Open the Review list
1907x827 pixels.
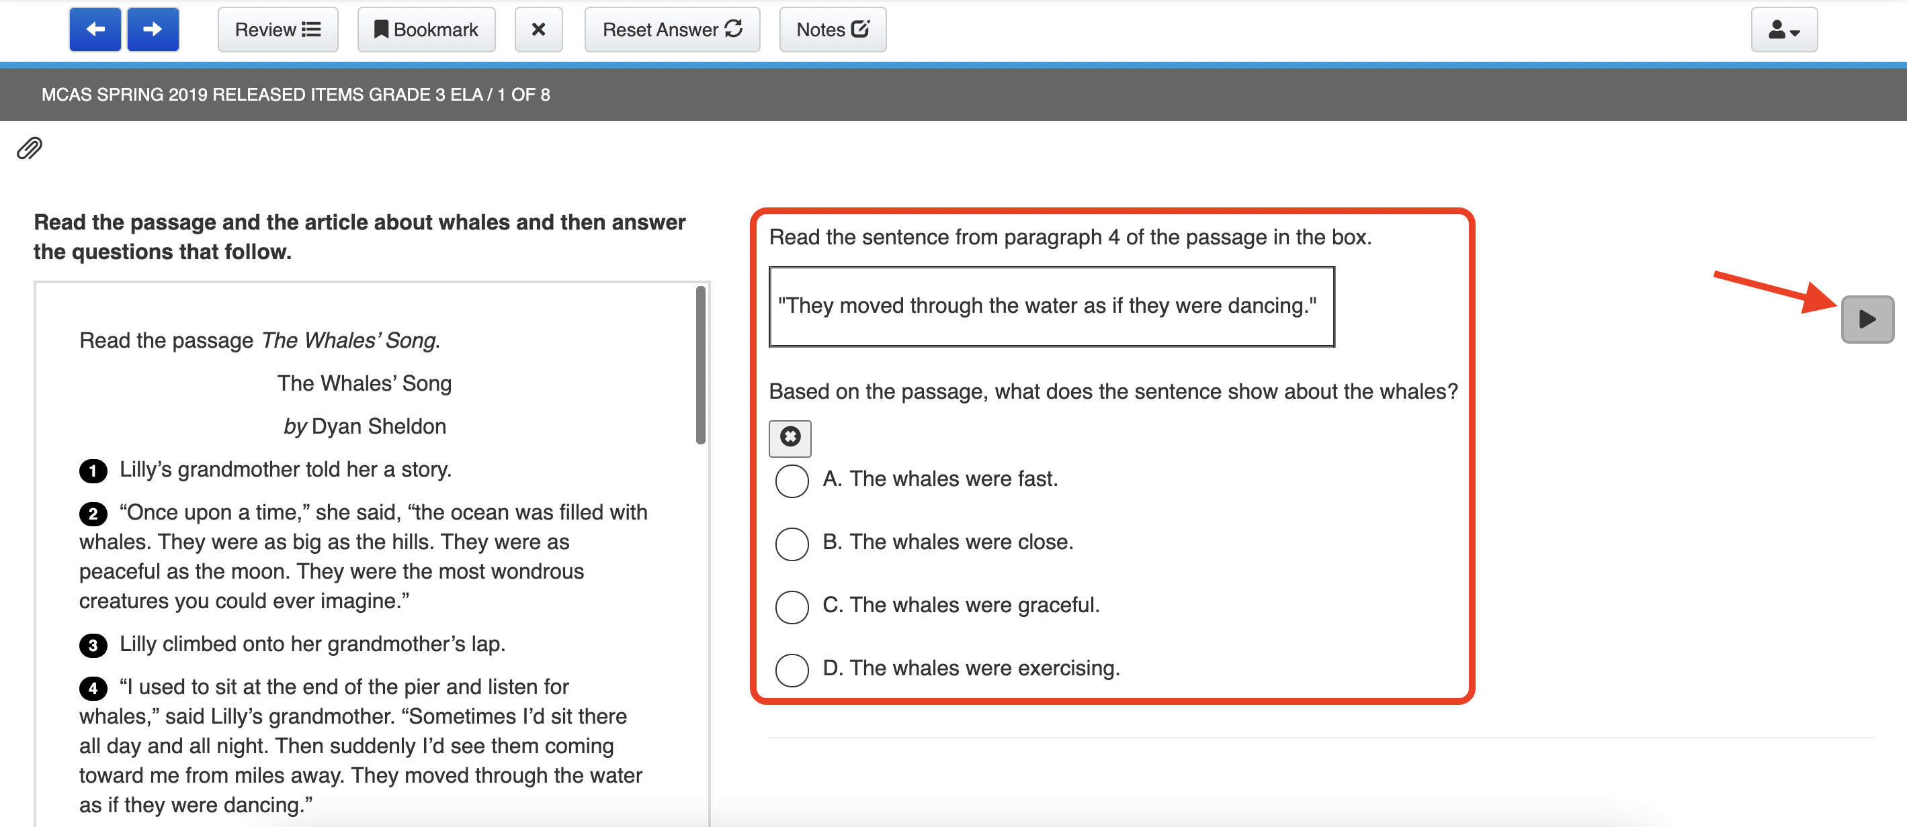coord(278,30)
